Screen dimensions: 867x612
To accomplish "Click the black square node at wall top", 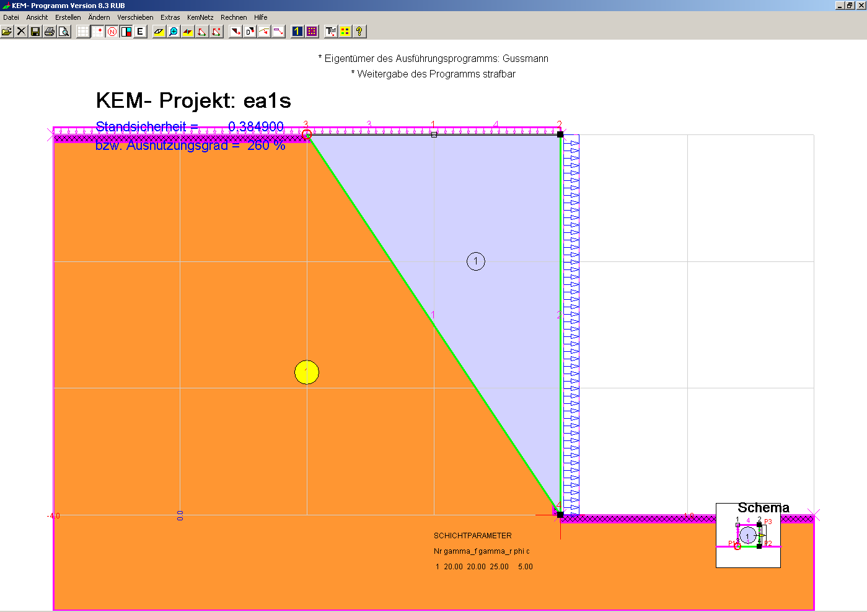I will coord(560,134).
